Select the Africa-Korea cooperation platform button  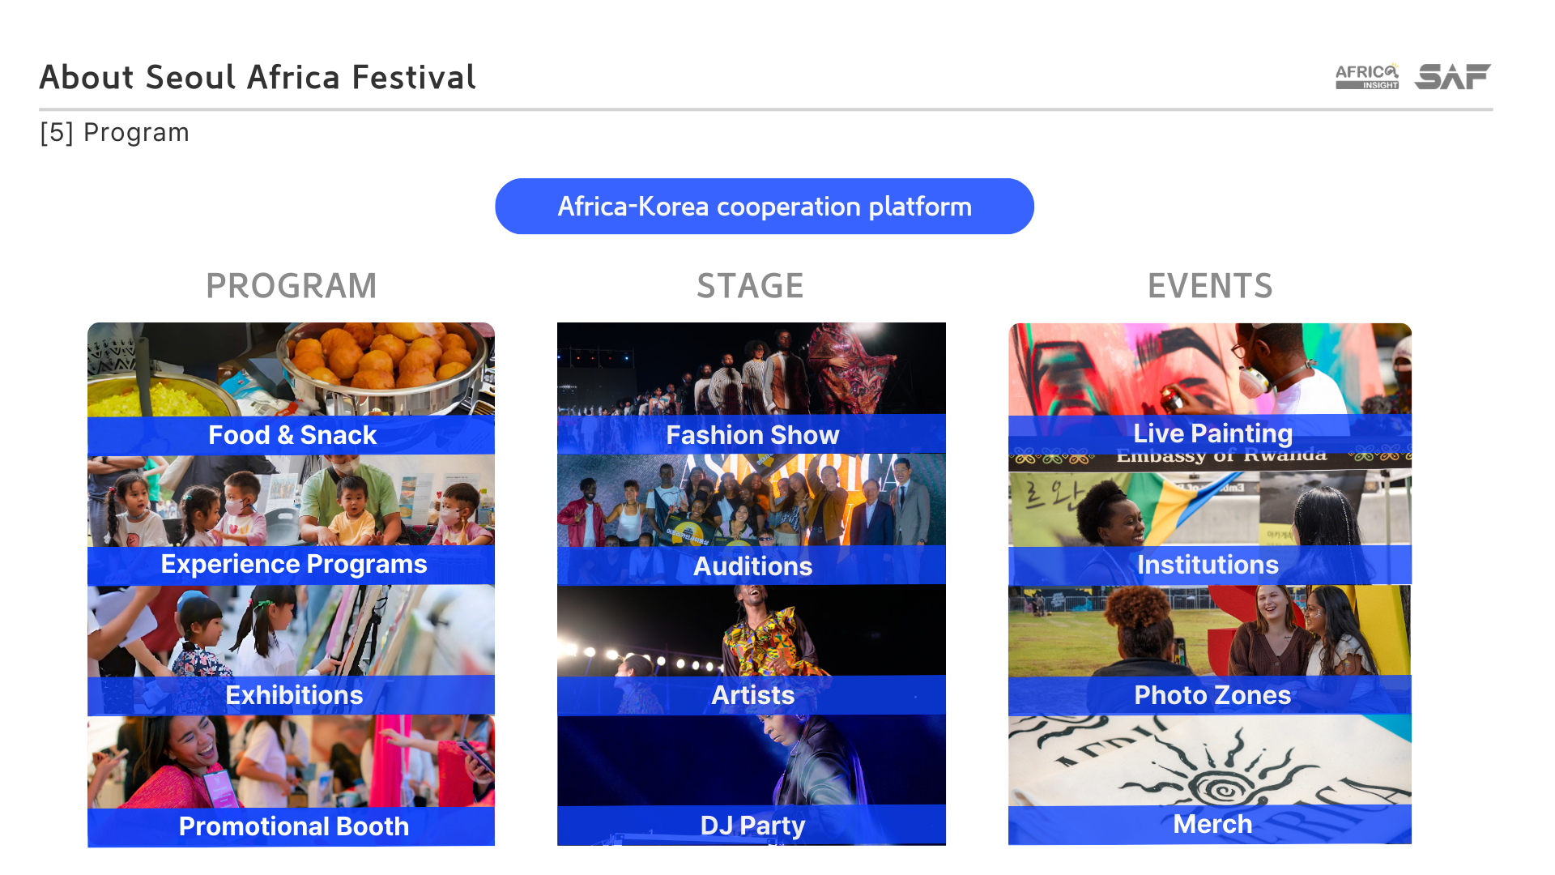[764, 207]
